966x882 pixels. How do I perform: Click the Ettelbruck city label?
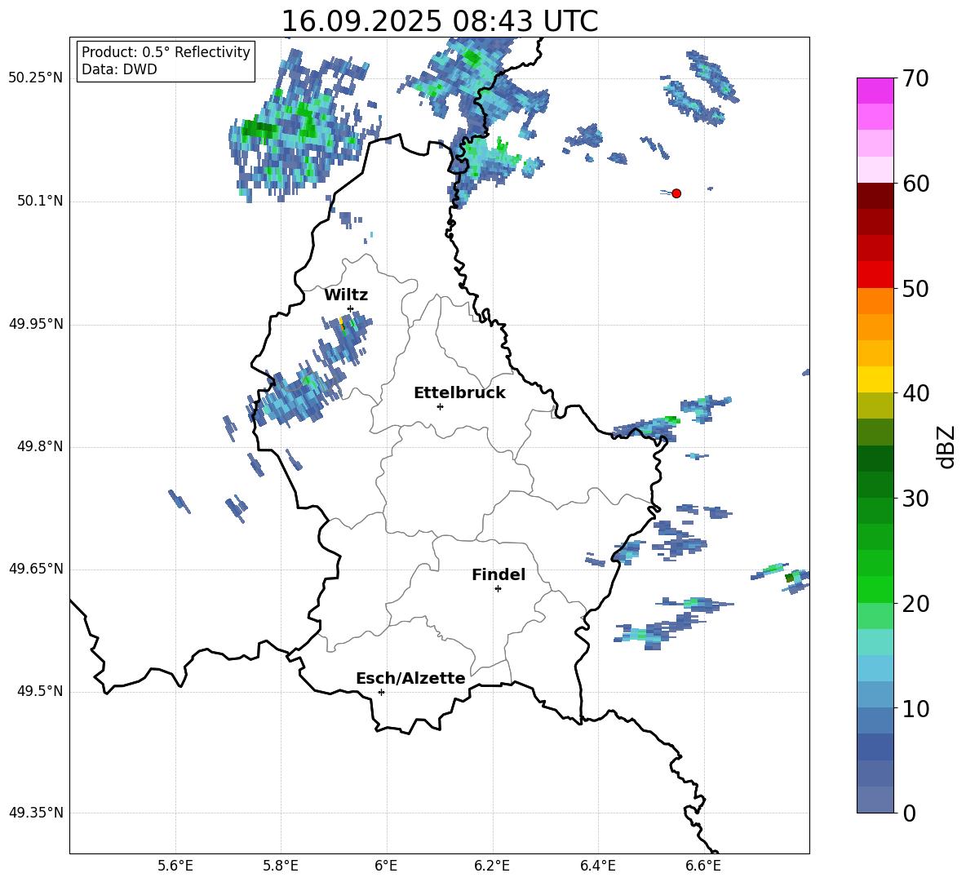point(459,393)
